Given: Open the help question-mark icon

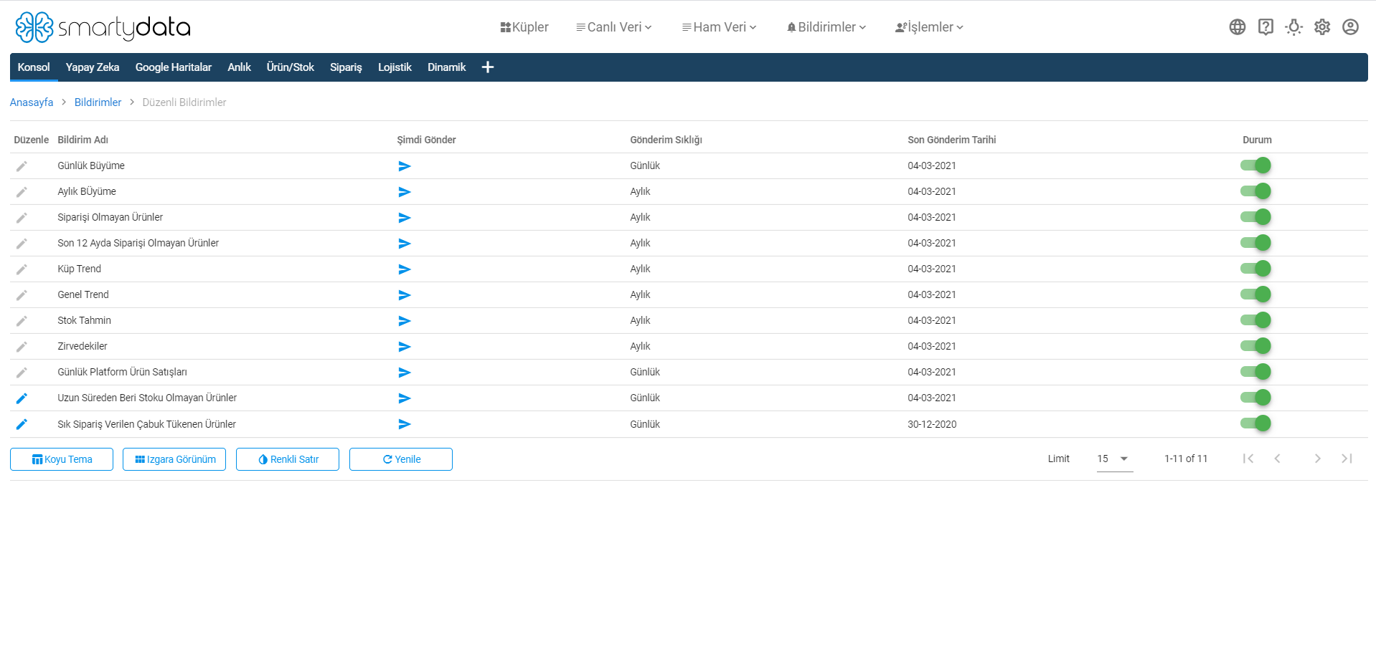Looking at the screenshot, I should [1266, 27].
